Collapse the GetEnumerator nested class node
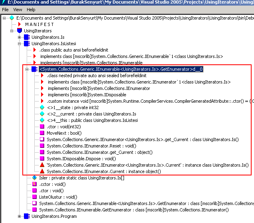Viewport: 254px width, 223px height. coord(27,69)
